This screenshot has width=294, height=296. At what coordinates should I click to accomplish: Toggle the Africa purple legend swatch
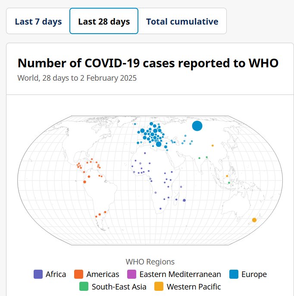(x=38, y=274)
